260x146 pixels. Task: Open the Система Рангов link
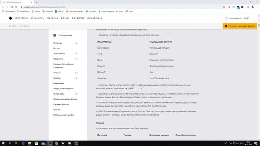coord(61,105)
